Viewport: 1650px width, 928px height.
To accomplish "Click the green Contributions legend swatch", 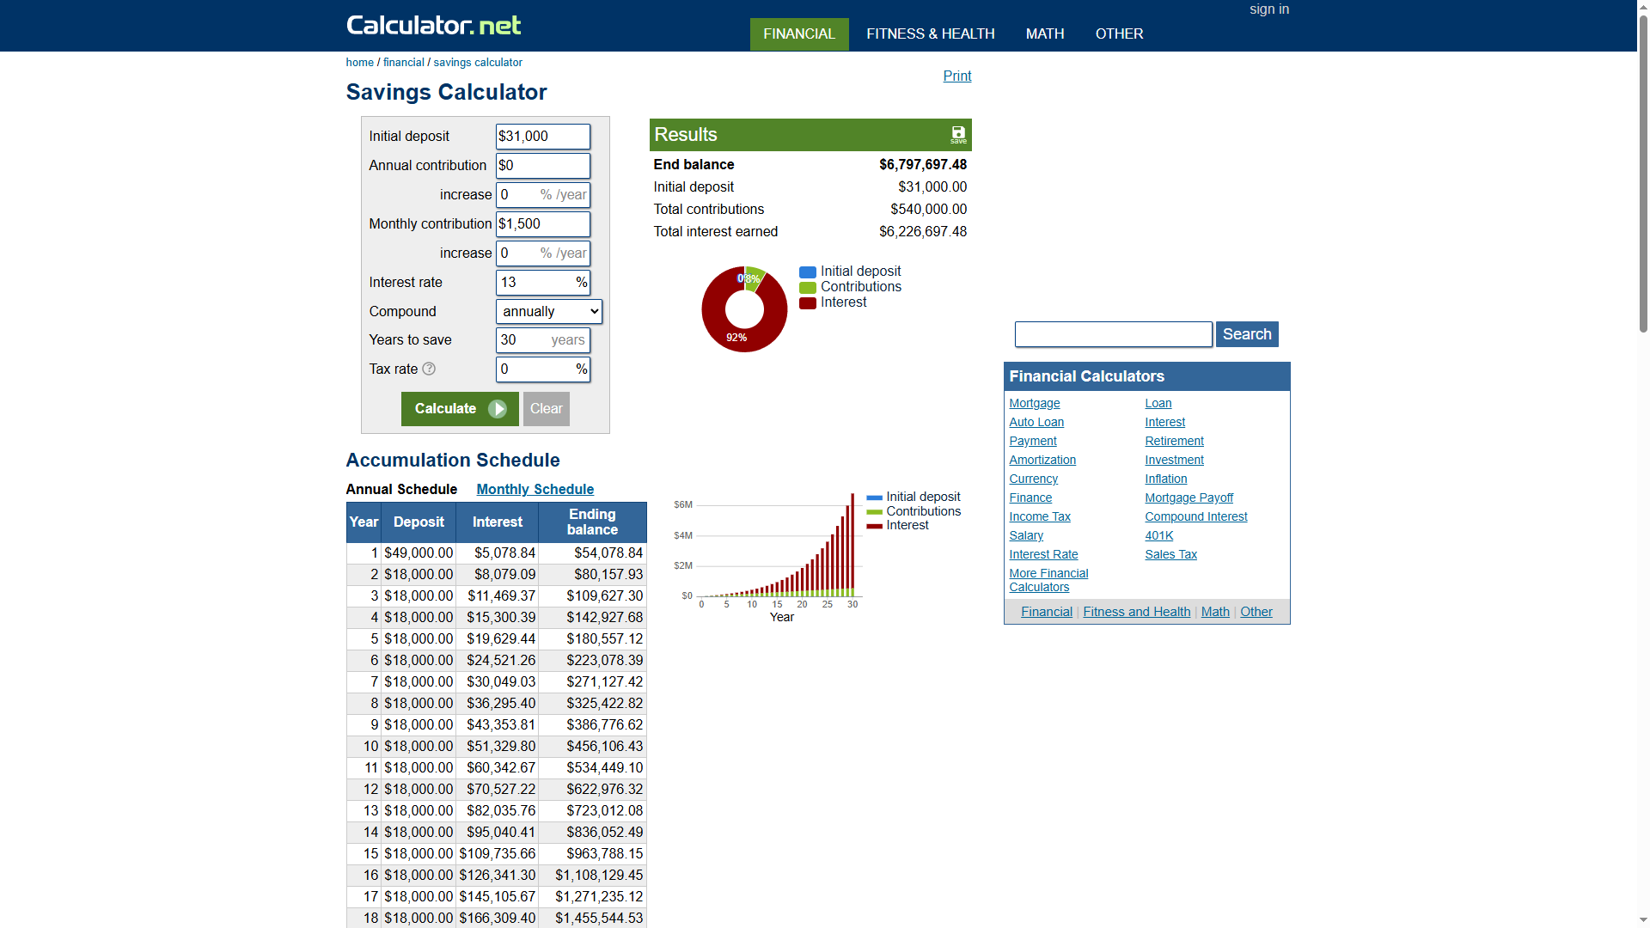I will pos(807,288).
